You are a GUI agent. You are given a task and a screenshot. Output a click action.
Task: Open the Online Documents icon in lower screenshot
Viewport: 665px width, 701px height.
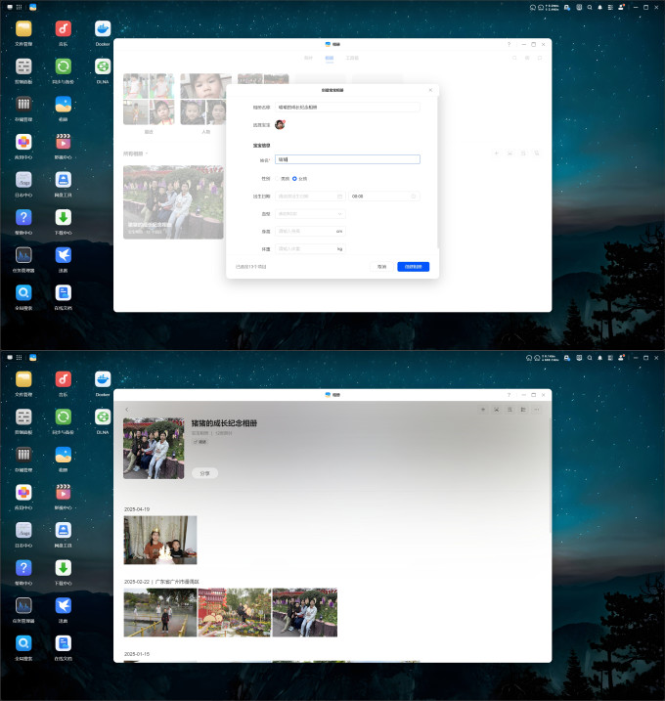pos(63,643)
